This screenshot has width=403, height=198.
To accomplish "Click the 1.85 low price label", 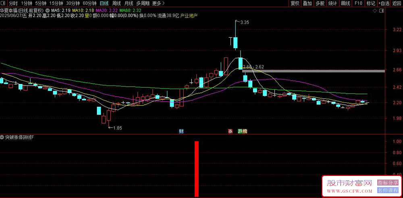I will [117, 128].
